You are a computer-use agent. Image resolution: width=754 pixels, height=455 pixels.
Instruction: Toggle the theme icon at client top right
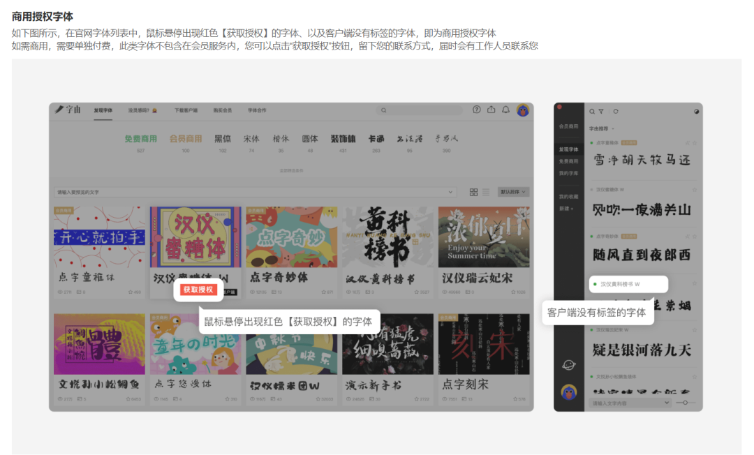tap(696, 111)
